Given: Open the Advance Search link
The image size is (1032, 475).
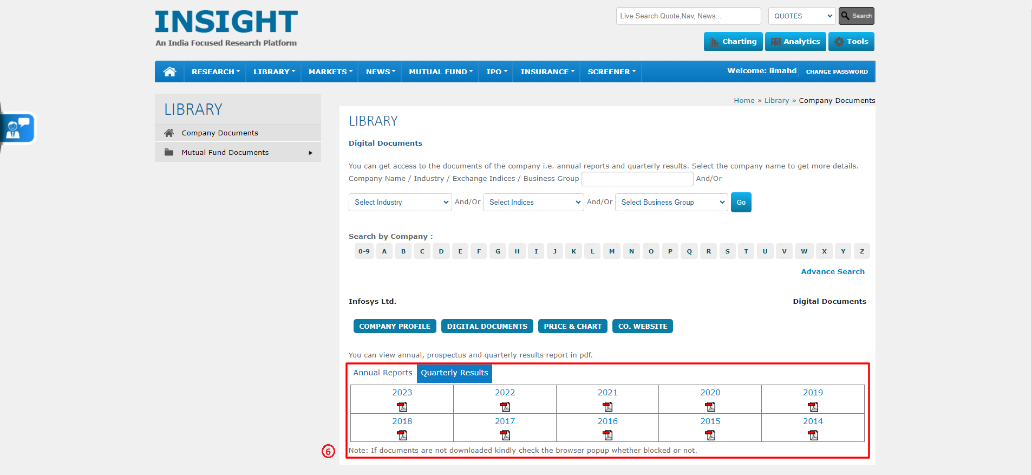Looking at the screenshot, I should 833,271.
